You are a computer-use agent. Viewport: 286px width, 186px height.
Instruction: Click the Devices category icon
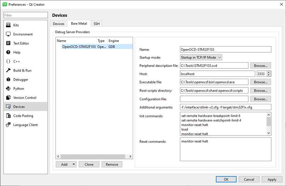[x=8, y=107]
